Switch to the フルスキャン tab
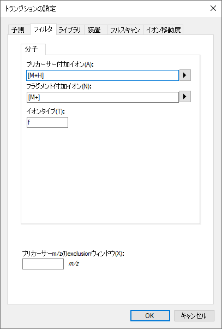The width and height of the screenshot is (222, 329). point(125,30)
